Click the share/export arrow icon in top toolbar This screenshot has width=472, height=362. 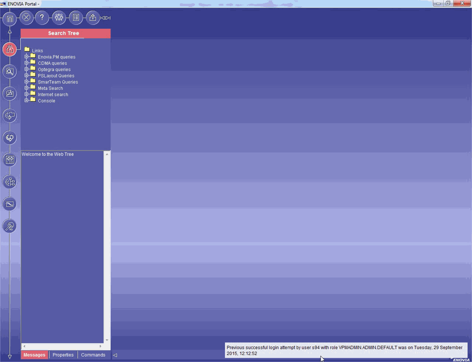pos(93,18)
